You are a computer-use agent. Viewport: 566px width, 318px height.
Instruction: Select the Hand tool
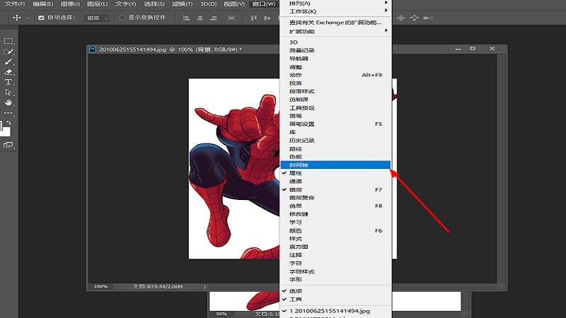[8, 102]
